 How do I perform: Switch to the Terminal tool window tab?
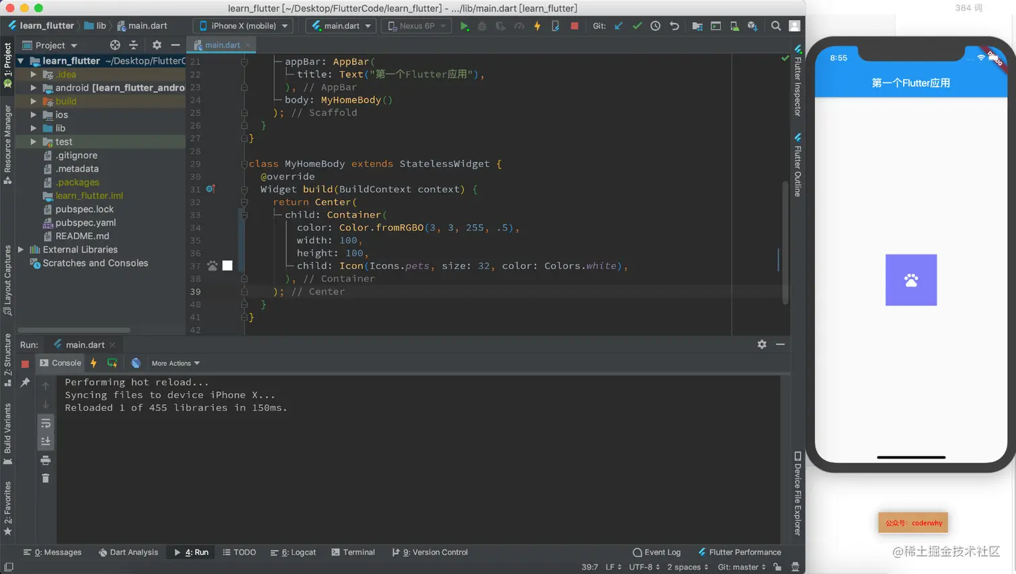click(353, 553)
